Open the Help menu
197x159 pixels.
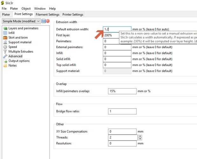pyautogui.click(x=52, y=9)
